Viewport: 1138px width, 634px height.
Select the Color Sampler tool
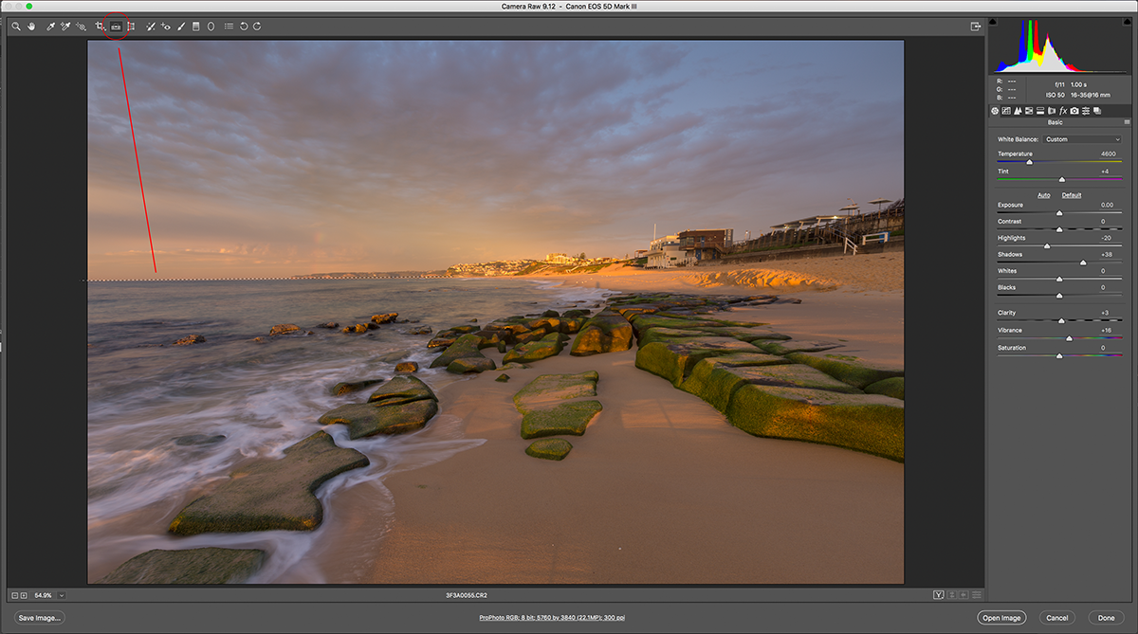(x=65, y=27)
